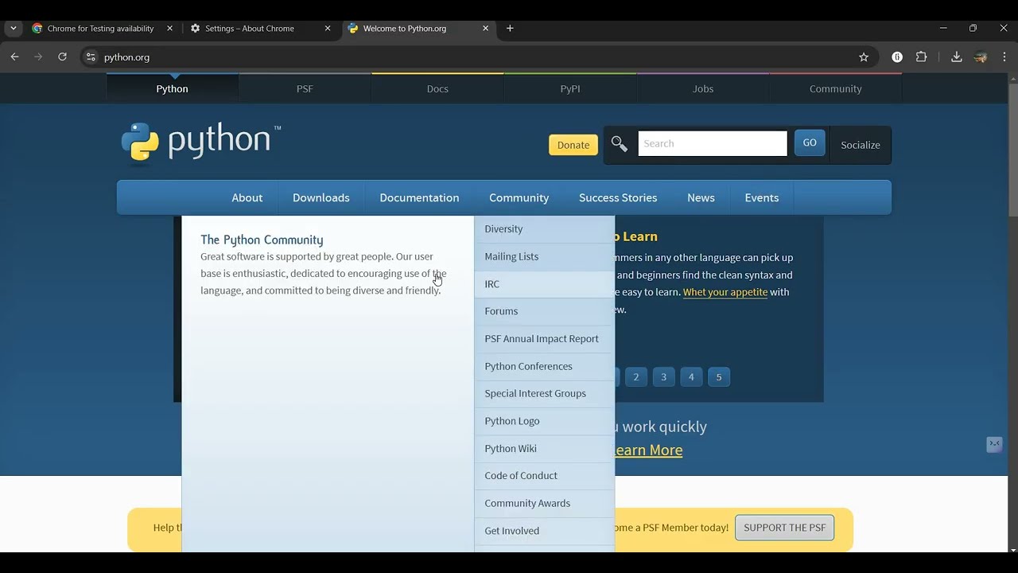Select the PSF top navigation tab
This screenshot has width=1018, height=573.
coord(305,88)
